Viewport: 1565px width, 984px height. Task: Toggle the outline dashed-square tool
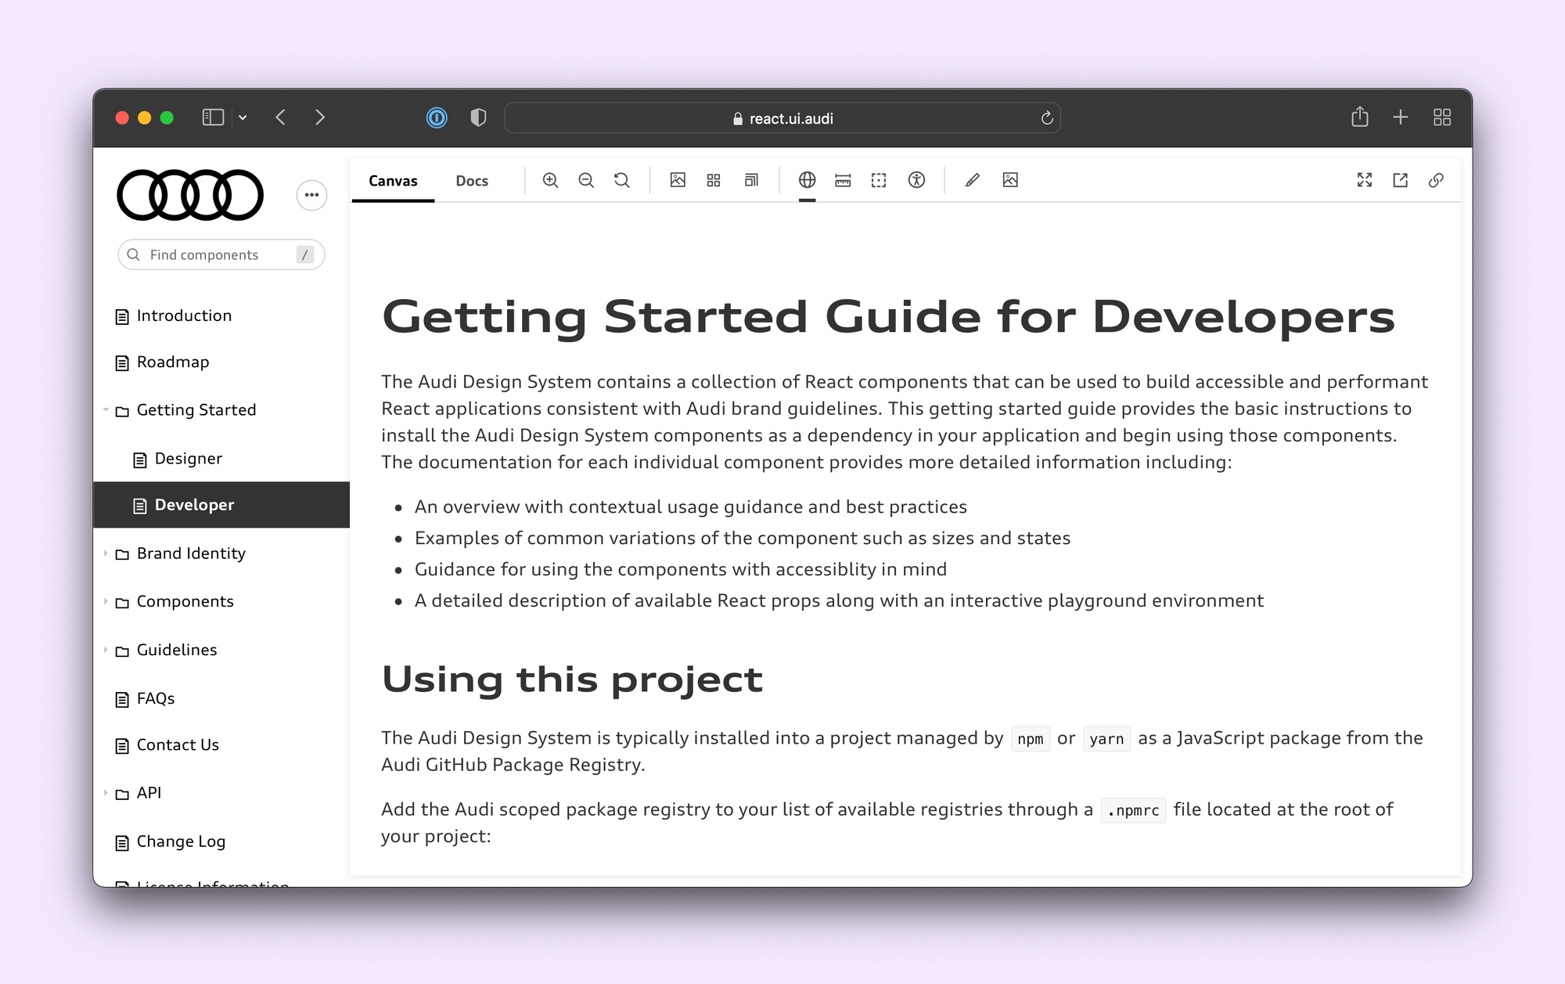point(879,180)
